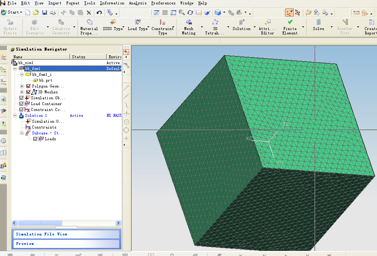Click the Undo arrow icon

pos(99,12)
